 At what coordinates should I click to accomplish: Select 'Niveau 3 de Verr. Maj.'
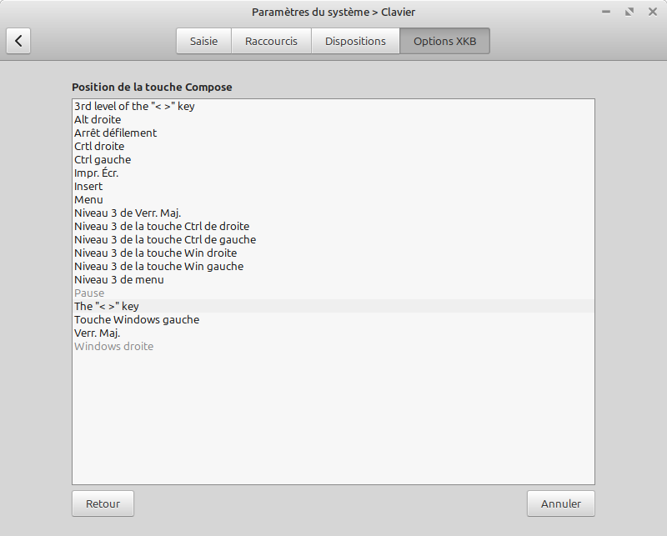(x=128, y=213)
